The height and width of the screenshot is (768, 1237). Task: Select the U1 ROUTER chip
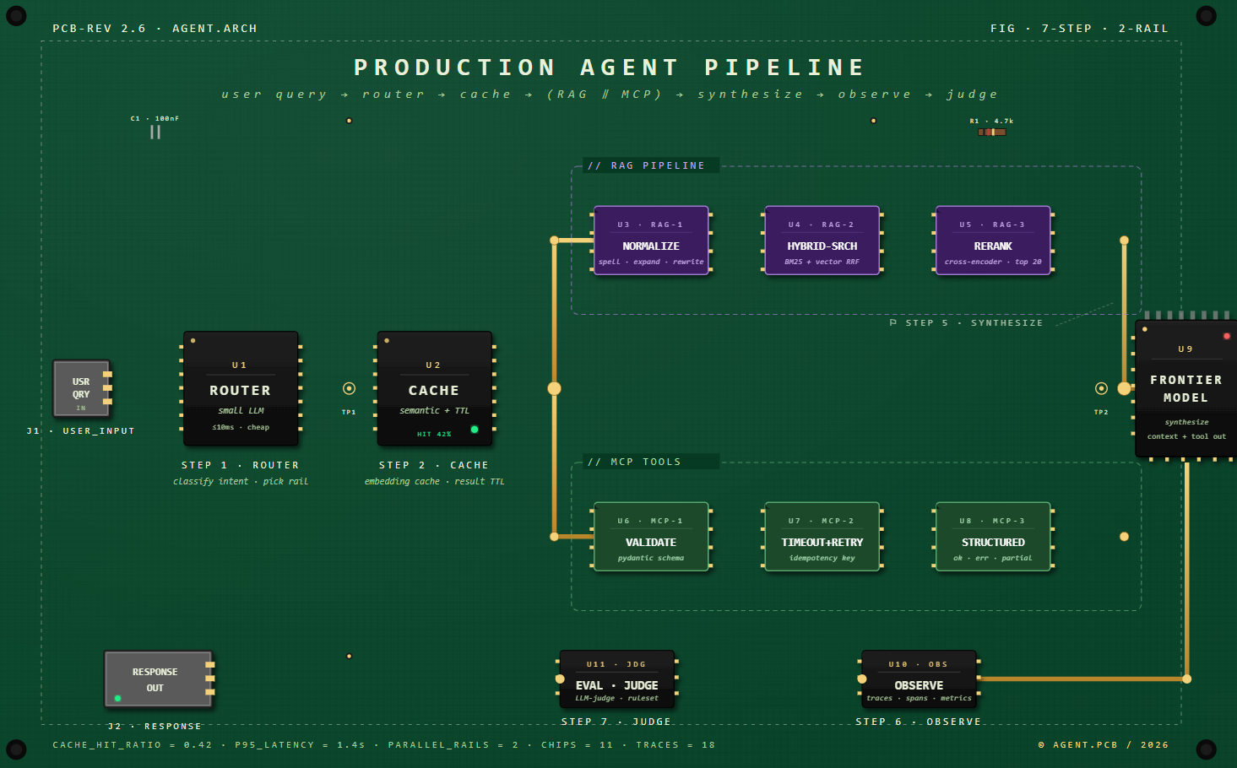[x=241, y=388]
